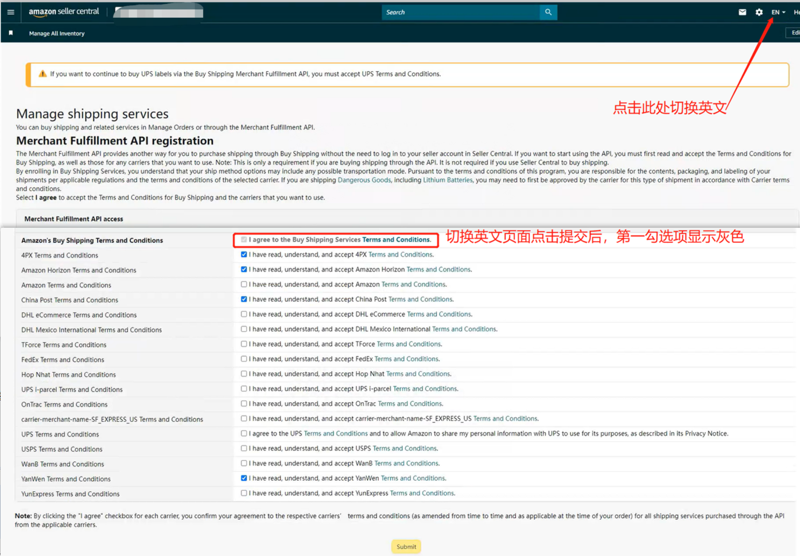800x556 pixels.
Task: Check the UPS agreement checkbox
Action: tap(244, 433)
